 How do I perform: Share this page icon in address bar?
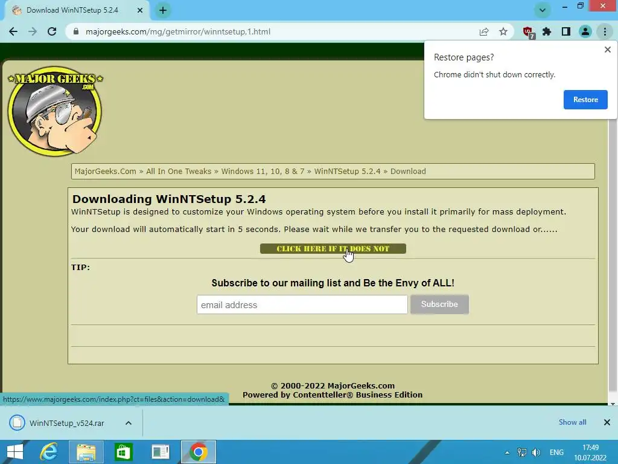coord(483,31)
